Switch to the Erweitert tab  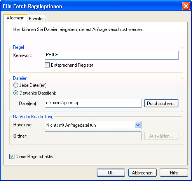(37, 19)
